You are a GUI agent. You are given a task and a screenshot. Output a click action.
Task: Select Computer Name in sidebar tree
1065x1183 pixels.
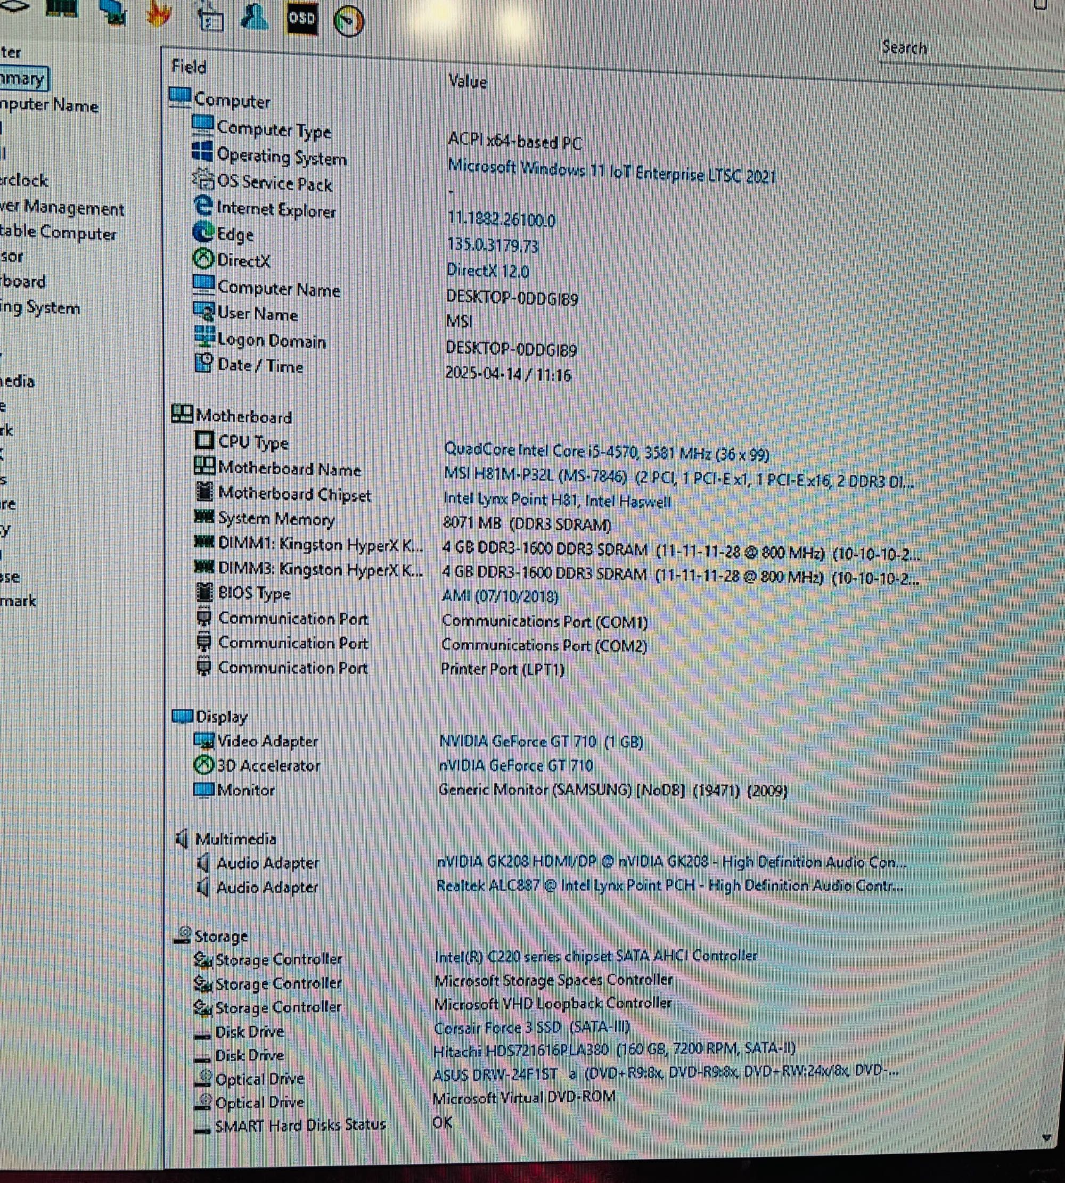(49, 105)
